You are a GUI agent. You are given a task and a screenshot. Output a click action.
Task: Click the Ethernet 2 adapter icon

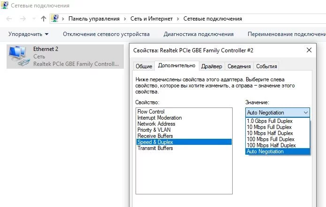click(x=19, y=56)
